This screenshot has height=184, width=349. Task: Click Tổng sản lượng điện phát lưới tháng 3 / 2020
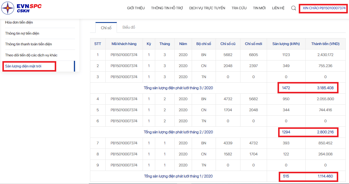pos(179,88)
